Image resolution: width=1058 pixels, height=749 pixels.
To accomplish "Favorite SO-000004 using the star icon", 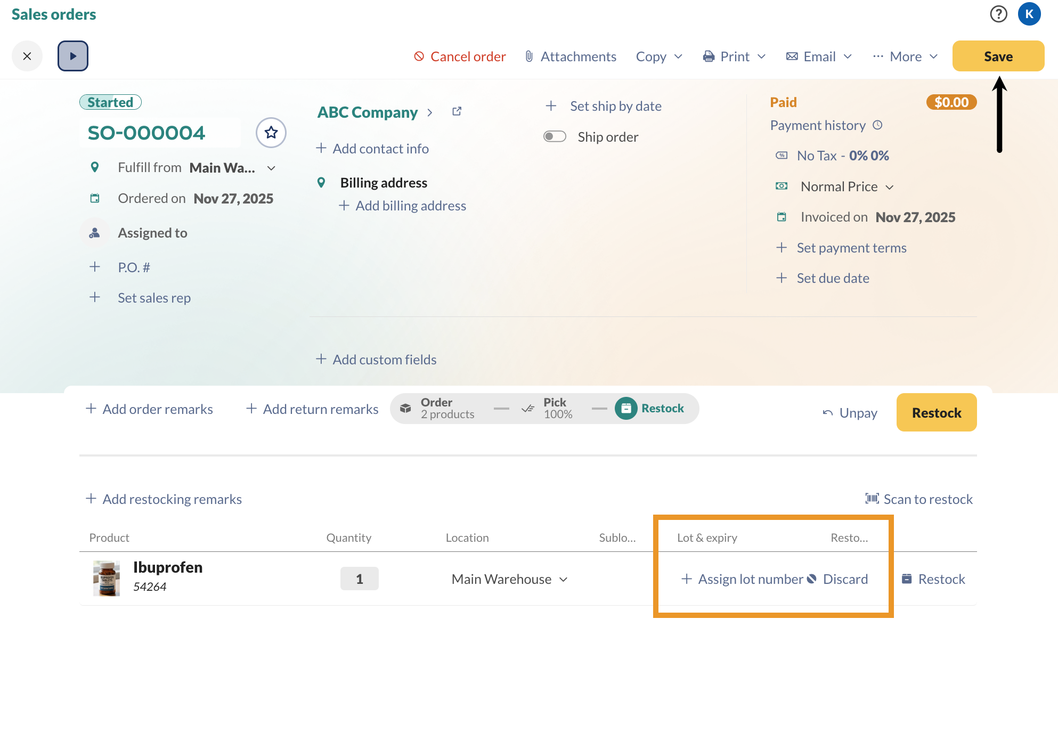I will pyautogui.click(x=271, y=133).
